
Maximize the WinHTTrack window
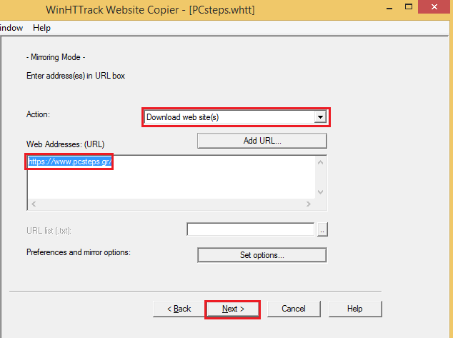point(409,7)
